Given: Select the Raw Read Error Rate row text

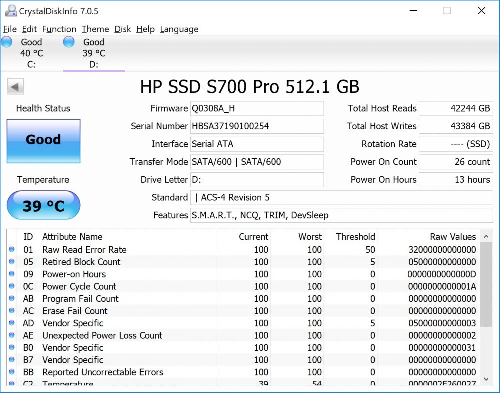Looking at the screenshot, I should coord(84,250).
